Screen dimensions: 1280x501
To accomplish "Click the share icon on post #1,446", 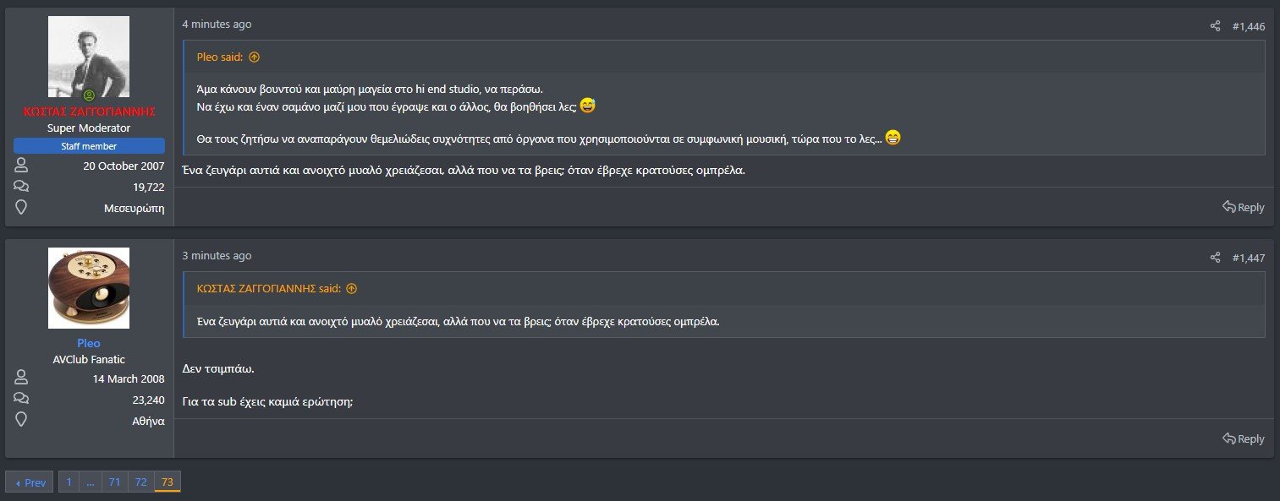I will (x=1215, y=25).
